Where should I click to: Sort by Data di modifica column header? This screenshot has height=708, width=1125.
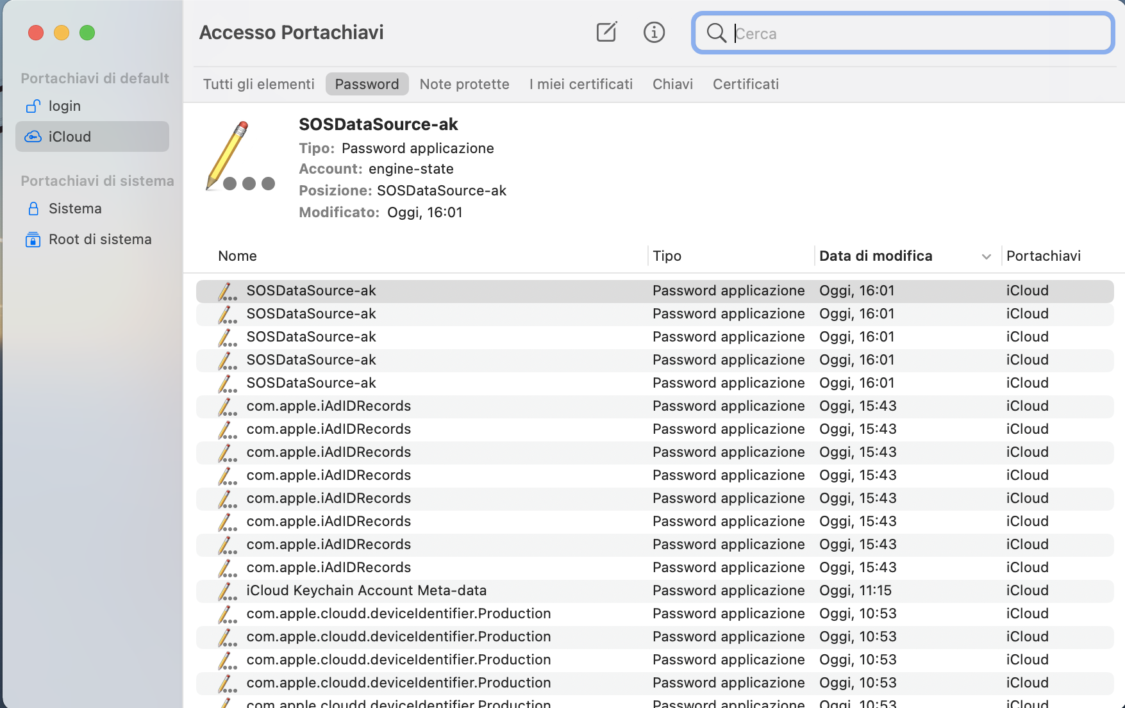click(876, 256)
